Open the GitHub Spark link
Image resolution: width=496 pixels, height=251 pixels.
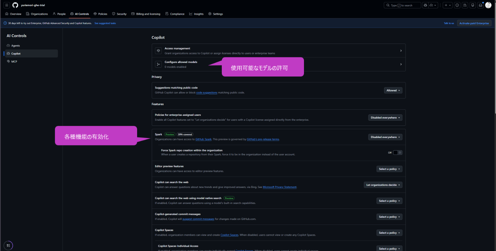click(203, 139)
